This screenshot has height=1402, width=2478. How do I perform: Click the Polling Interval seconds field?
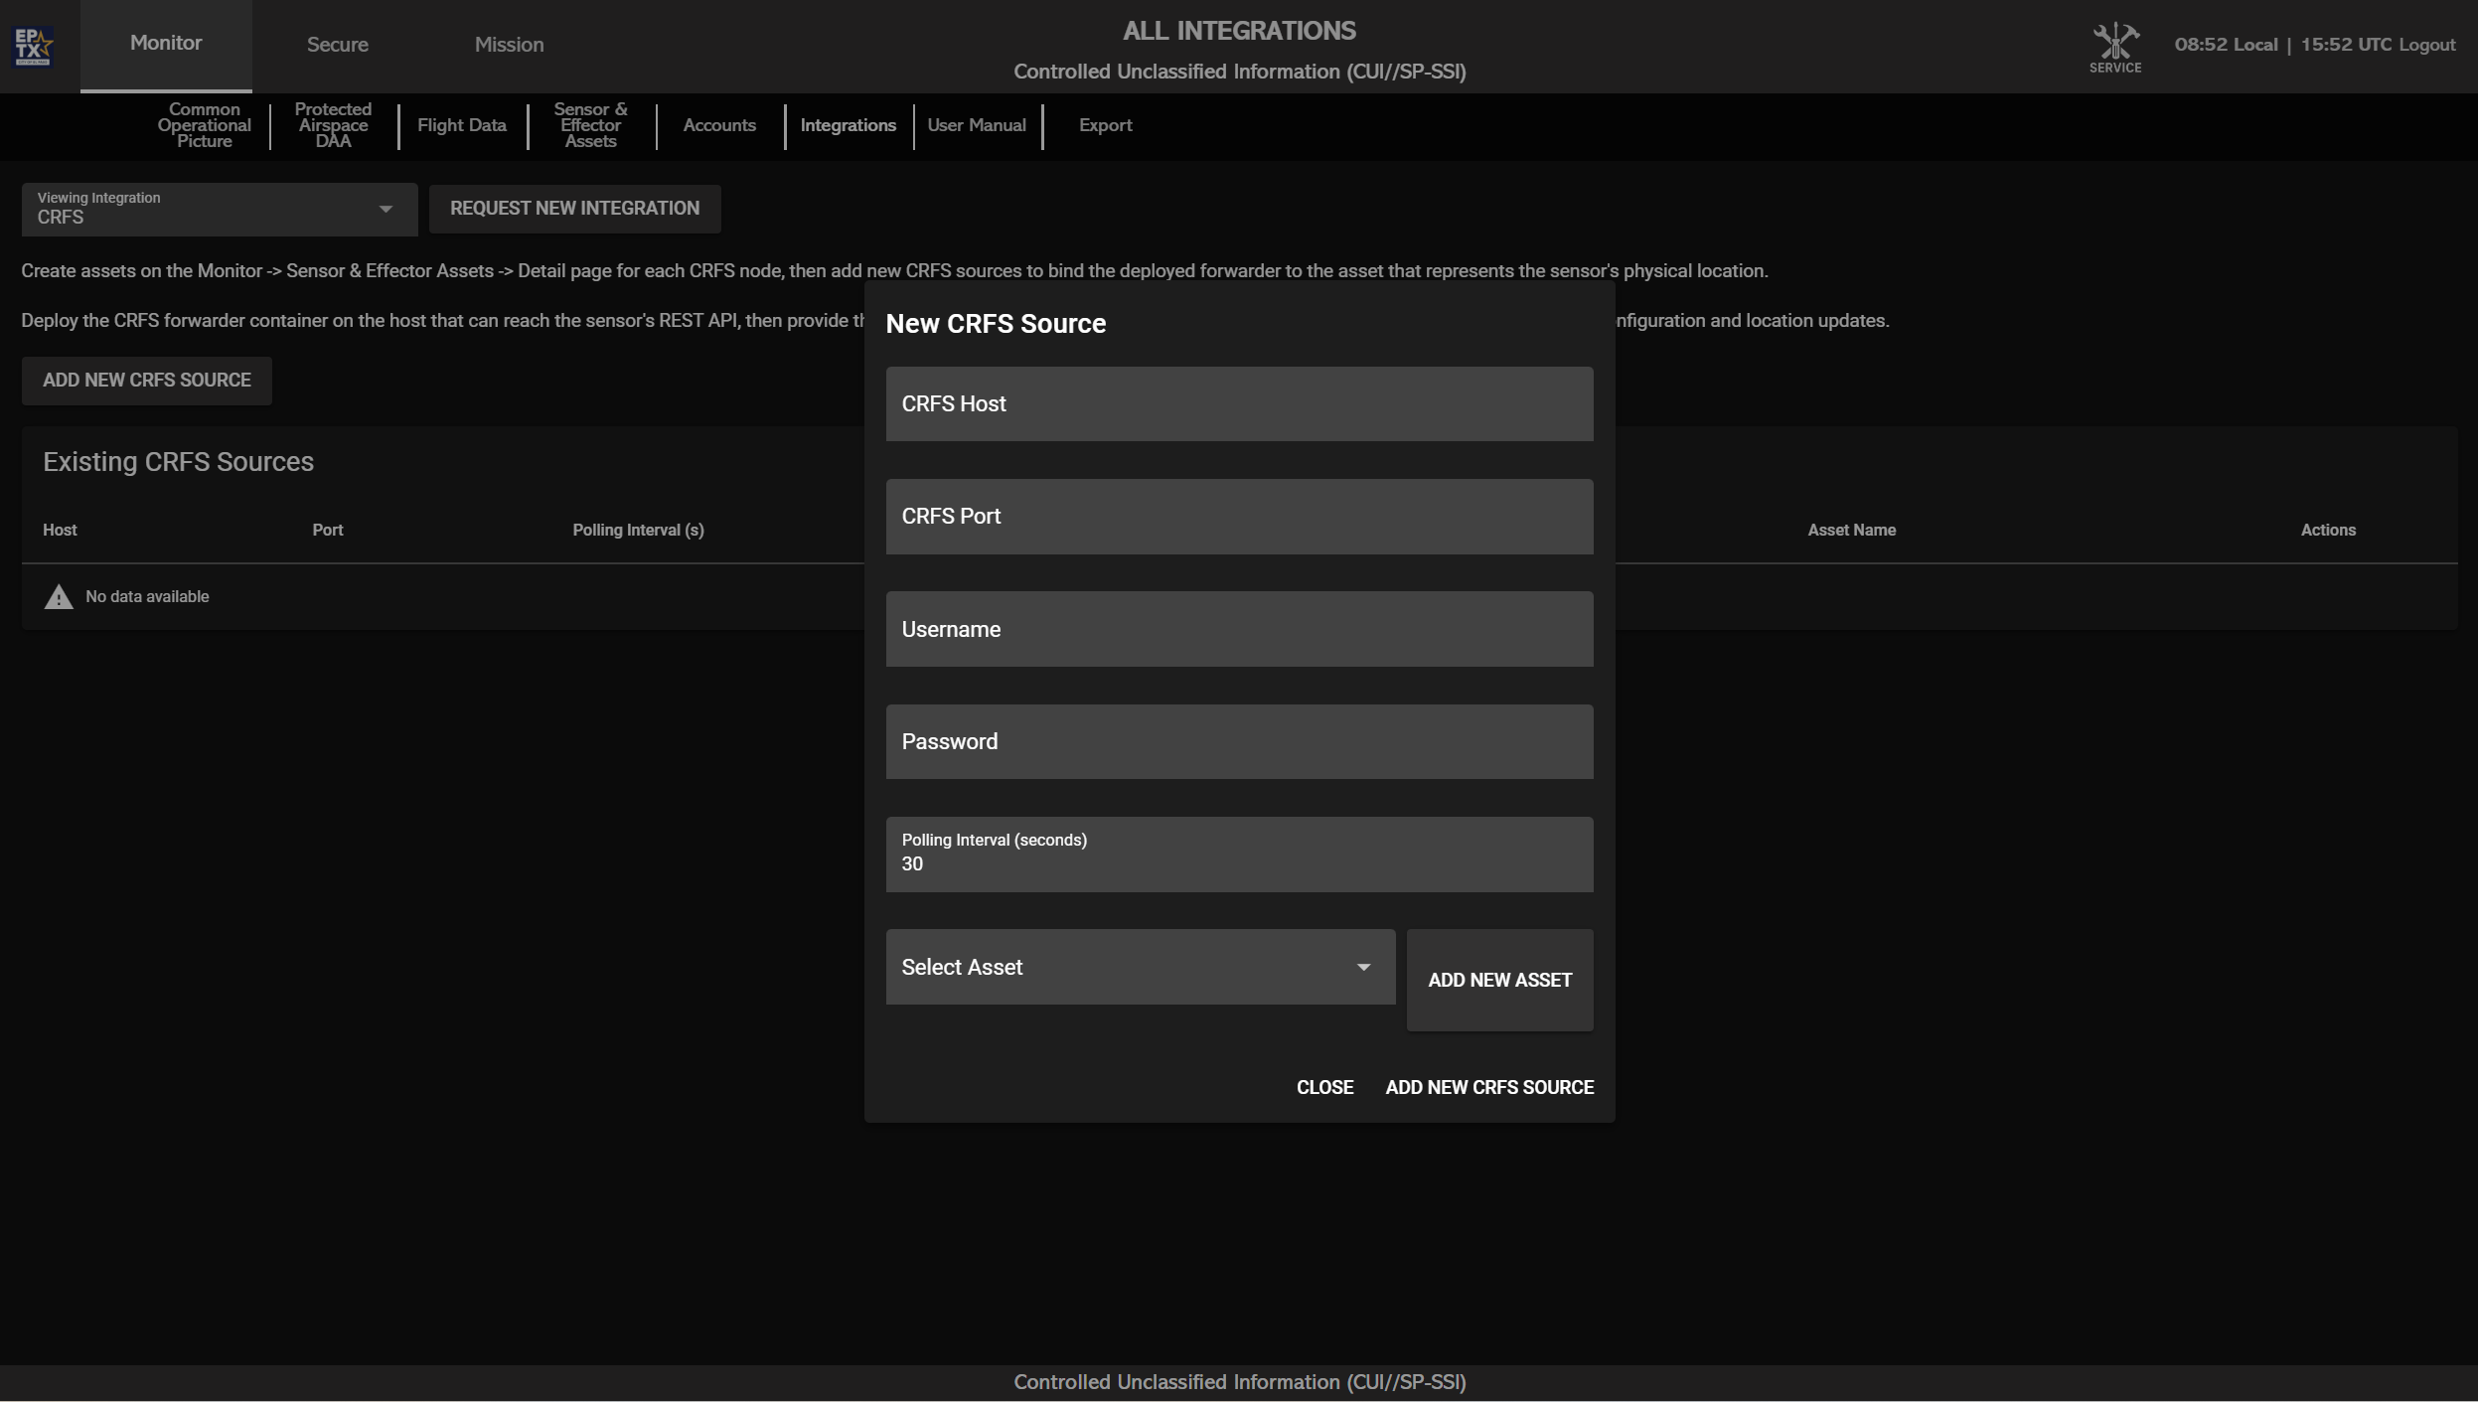(1238, 855)
